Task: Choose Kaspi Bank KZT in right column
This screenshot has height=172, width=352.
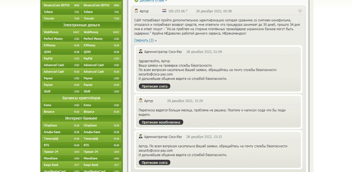Action: click(x=101, y=165)
